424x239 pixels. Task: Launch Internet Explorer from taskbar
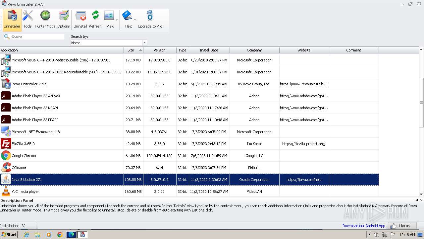pyautogui.click(x=26, y=235)
